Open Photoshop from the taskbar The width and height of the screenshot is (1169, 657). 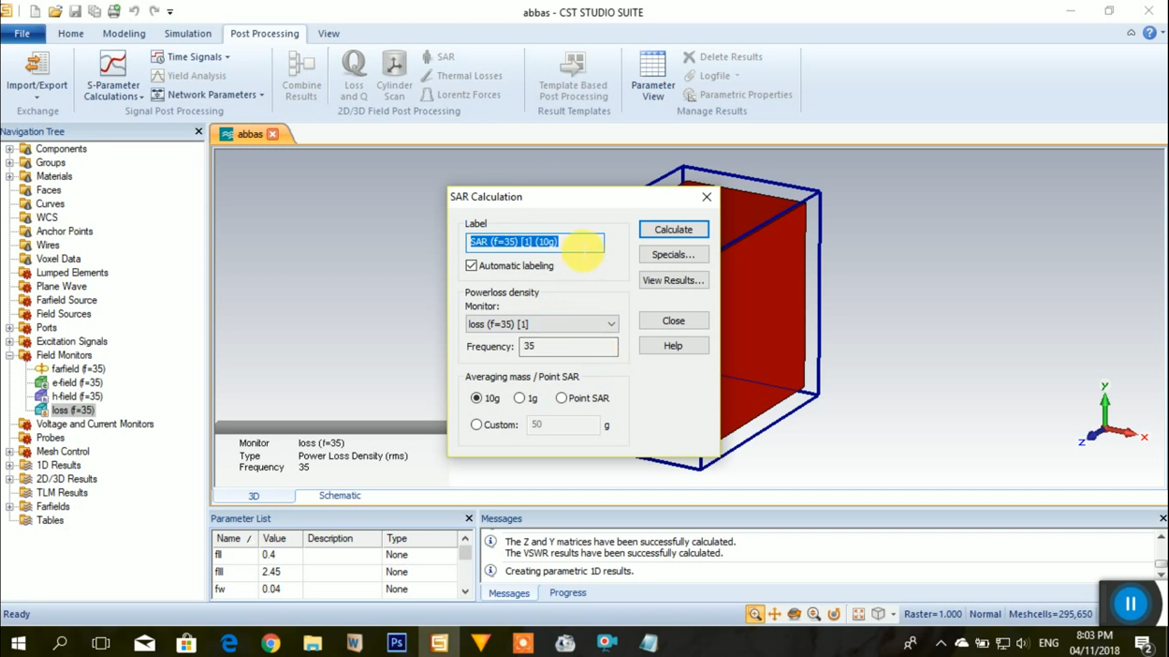(397, 642)
